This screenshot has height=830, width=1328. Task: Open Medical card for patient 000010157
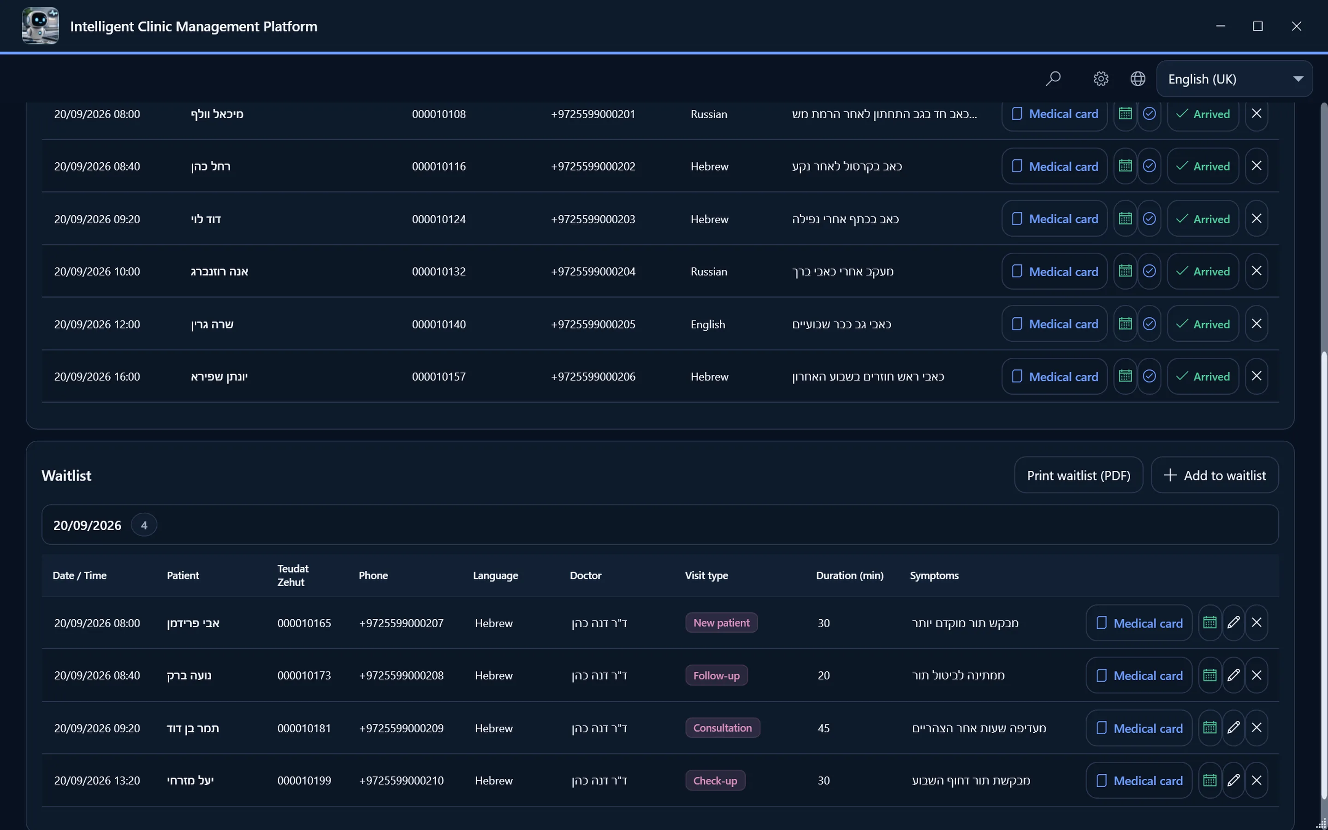pyautogui.click(x=1054, y=376)
